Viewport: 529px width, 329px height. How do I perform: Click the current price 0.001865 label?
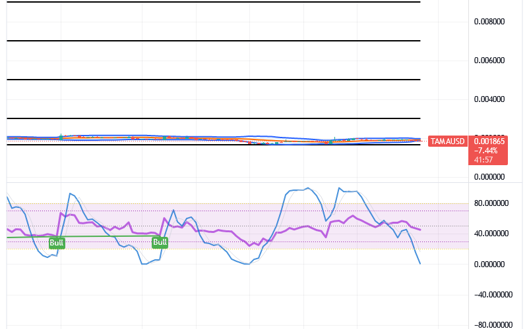point(489,141)
